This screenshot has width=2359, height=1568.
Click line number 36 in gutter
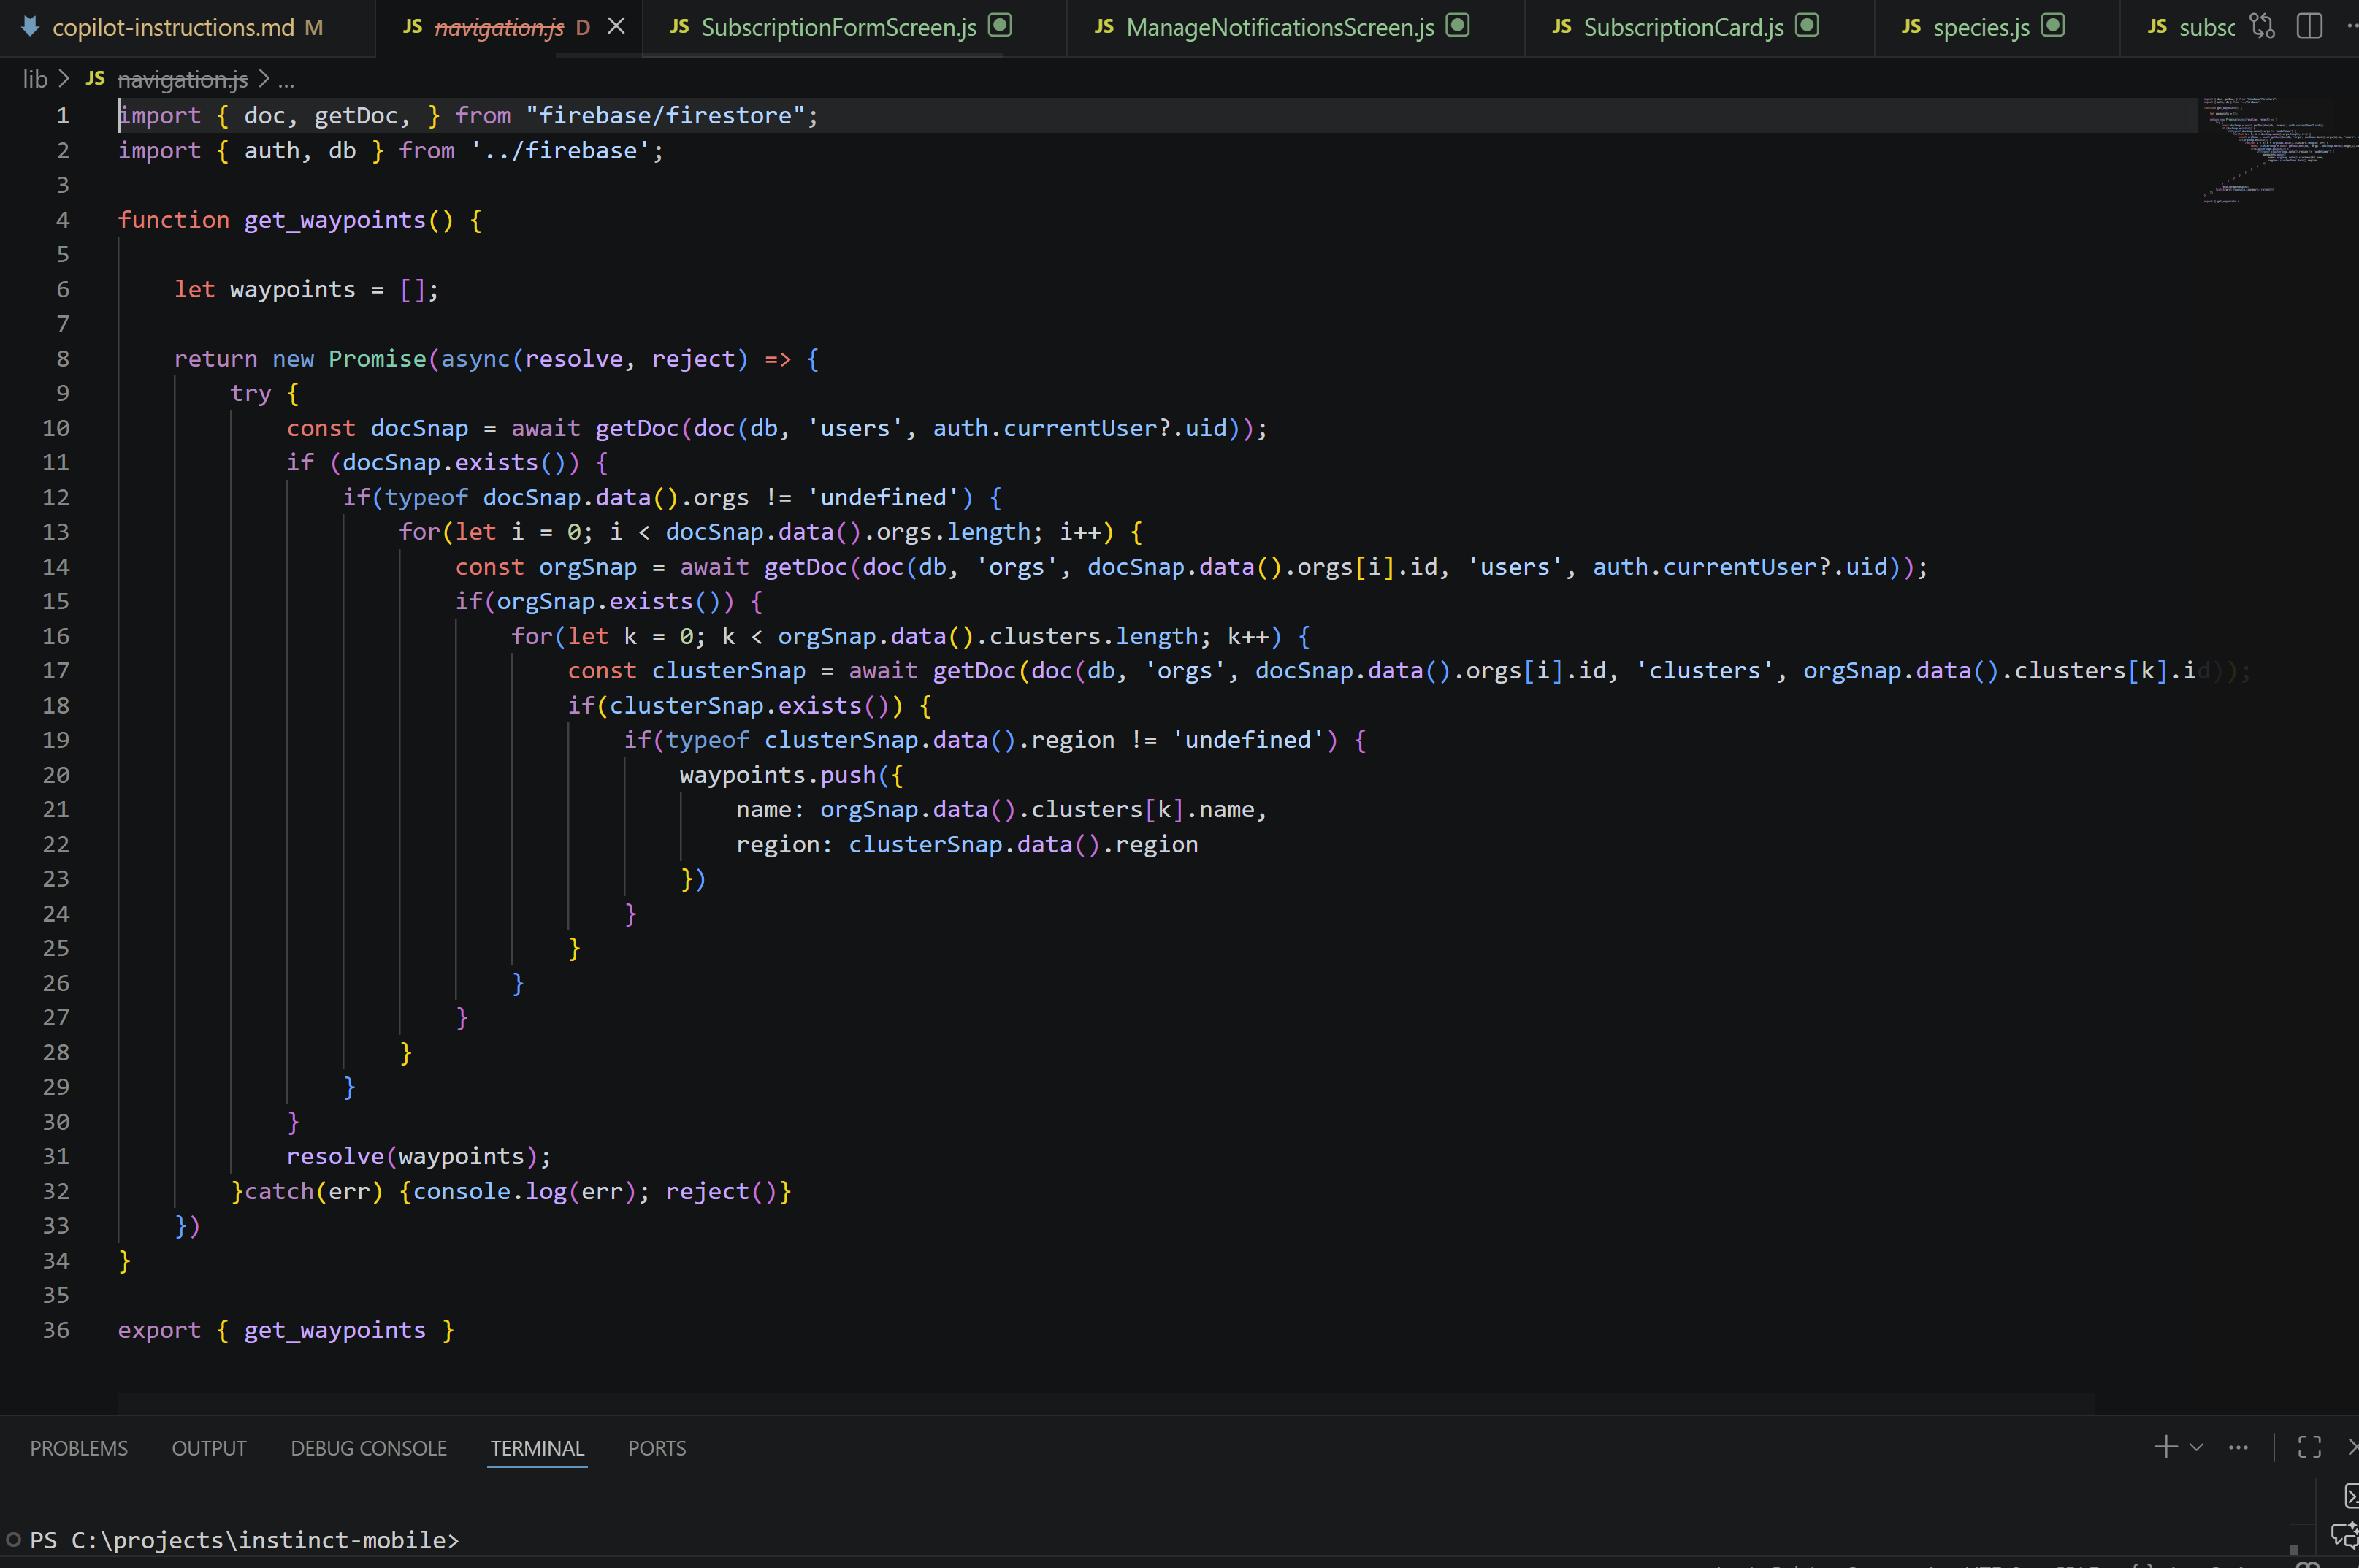tap(56, 1329)
